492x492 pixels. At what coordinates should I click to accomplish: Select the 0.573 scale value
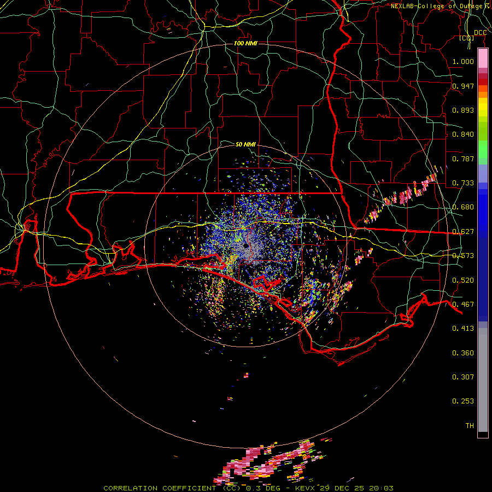[x=463, y=256]
